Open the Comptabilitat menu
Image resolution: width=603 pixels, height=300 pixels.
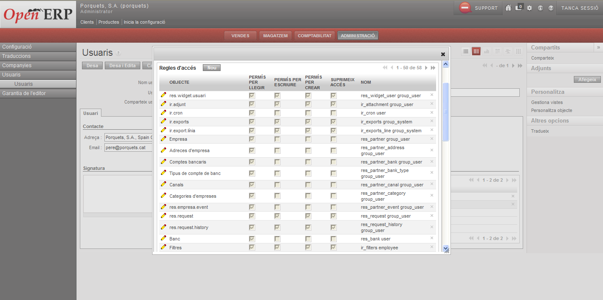[314, 36]
